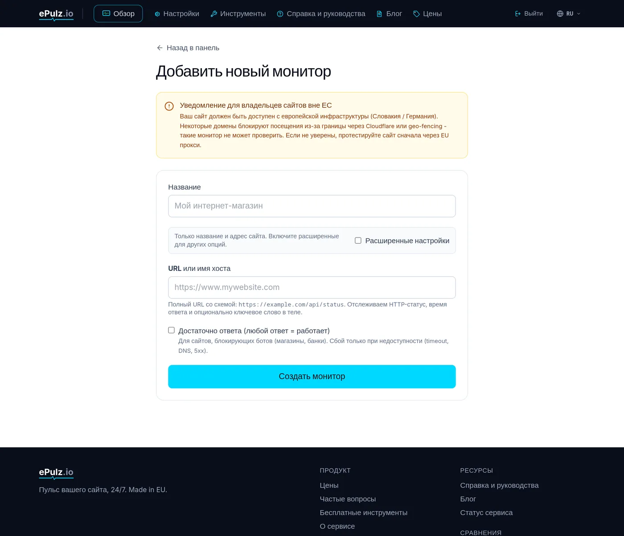
Task: Click the gear icon beside Настройки
Action: pos(157,14)
